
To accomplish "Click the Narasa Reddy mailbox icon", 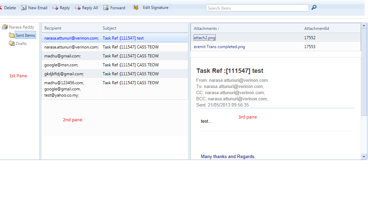I will (x=5, y=27).
